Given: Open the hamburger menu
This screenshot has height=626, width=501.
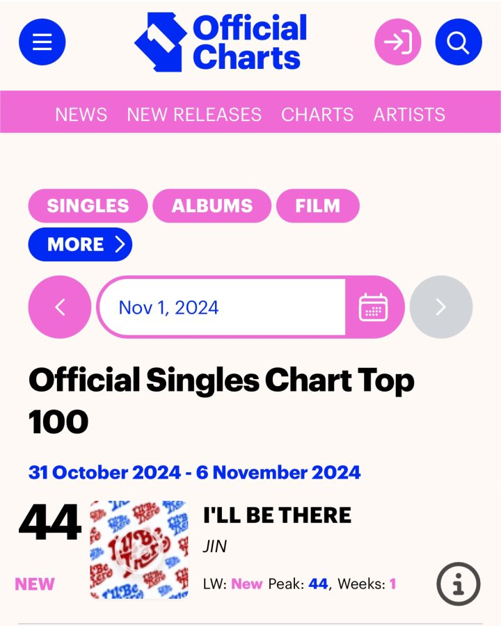Looking at the screenshot, I should (x=42, y=42).
